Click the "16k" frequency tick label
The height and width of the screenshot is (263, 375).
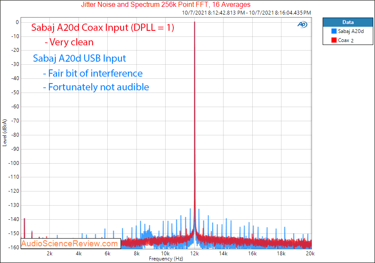click(252, 254)
